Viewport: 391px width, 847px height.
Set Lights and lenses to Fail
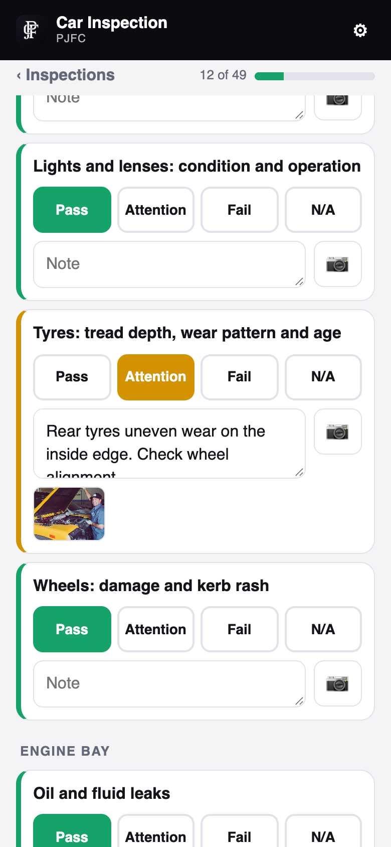pyautogui.click(x=240, y=210)
